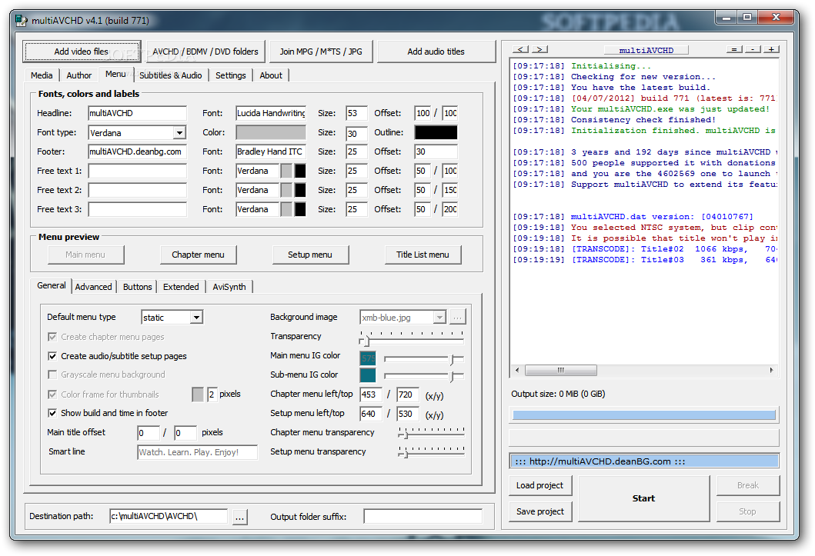Browse for destination path folder
Screen dimensions: 815x556
(x=239, y=517)
